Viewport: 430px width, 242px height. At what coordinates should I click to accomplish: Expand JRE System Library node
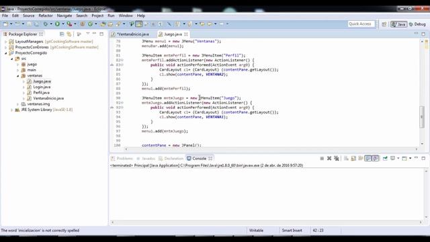(12, 110)
